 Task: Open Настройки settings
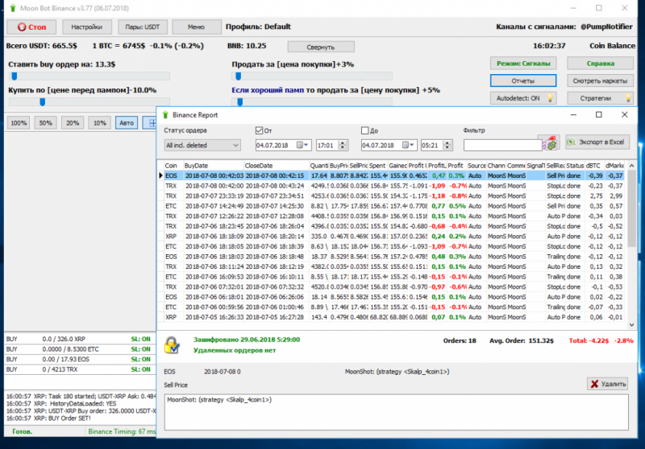(x=87, y=27)
